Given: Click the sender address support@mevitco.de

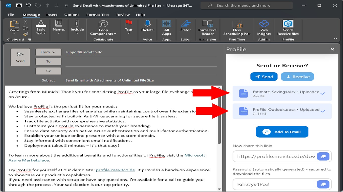Looking at the screenshot, I should click(x=84, y=52).
